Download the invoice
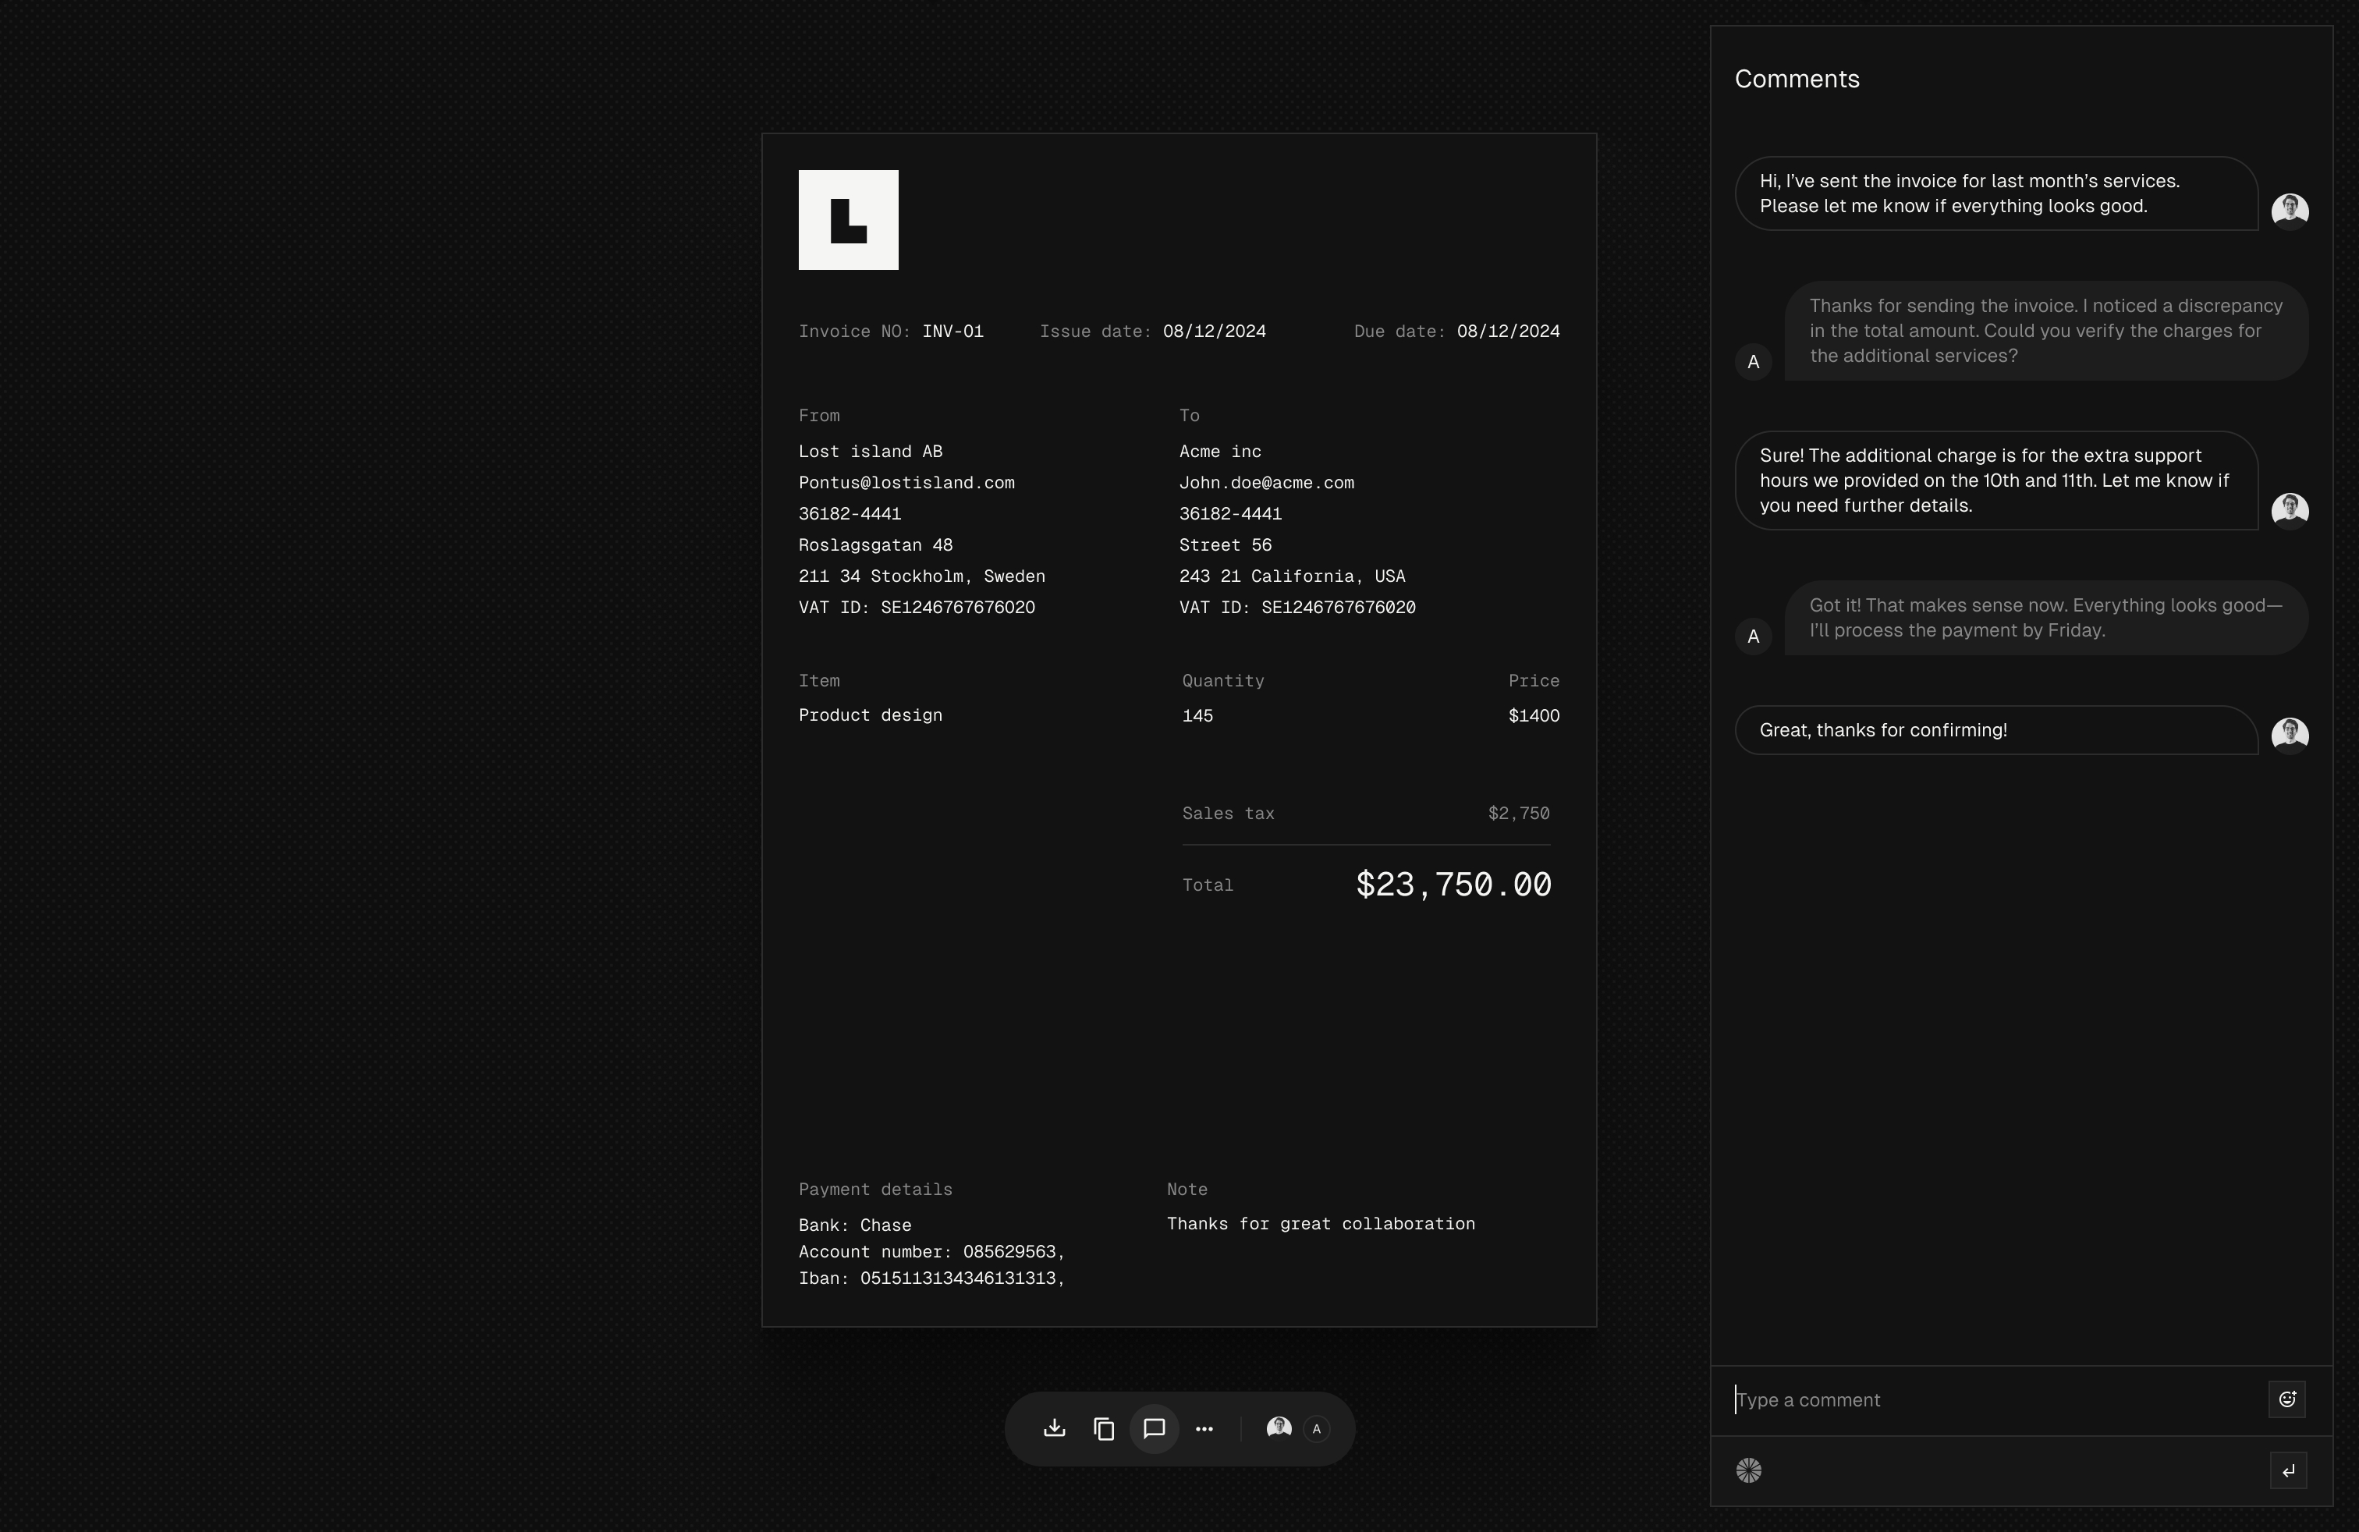The height and width of the screenshot is (1532, 2359). coord(1054,1428)
